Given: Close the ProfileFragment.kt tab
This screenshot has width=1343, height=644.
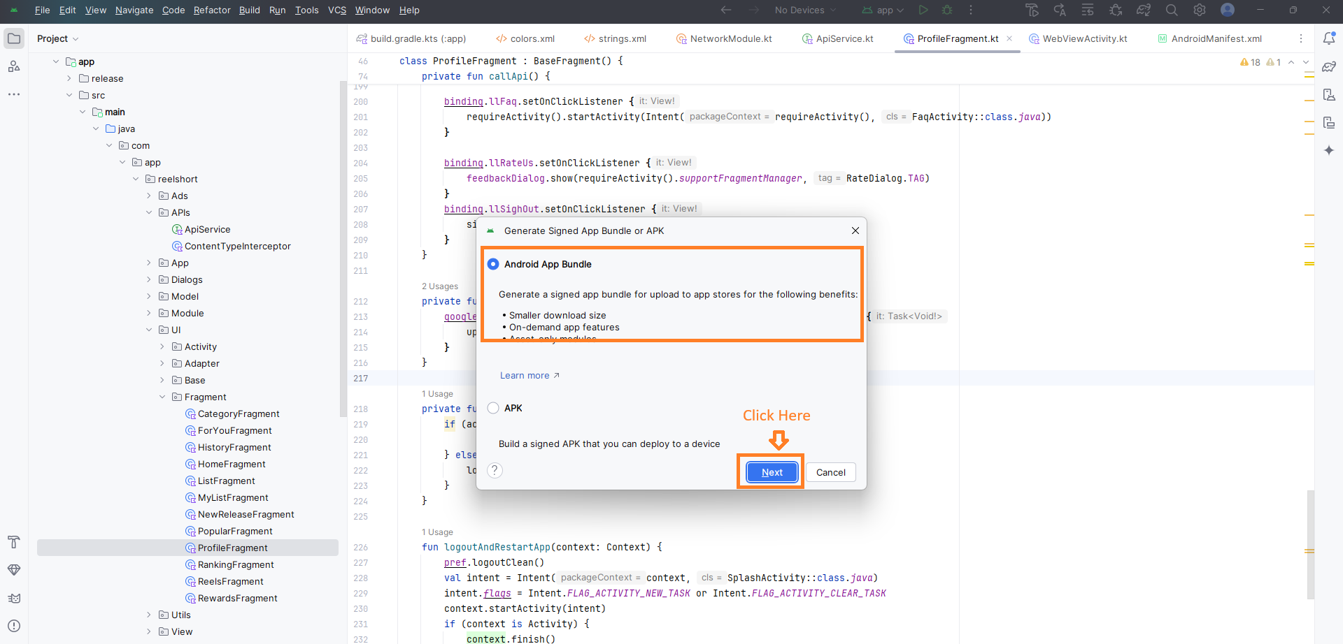Looking at the screenshot, I should (1009, 38).
